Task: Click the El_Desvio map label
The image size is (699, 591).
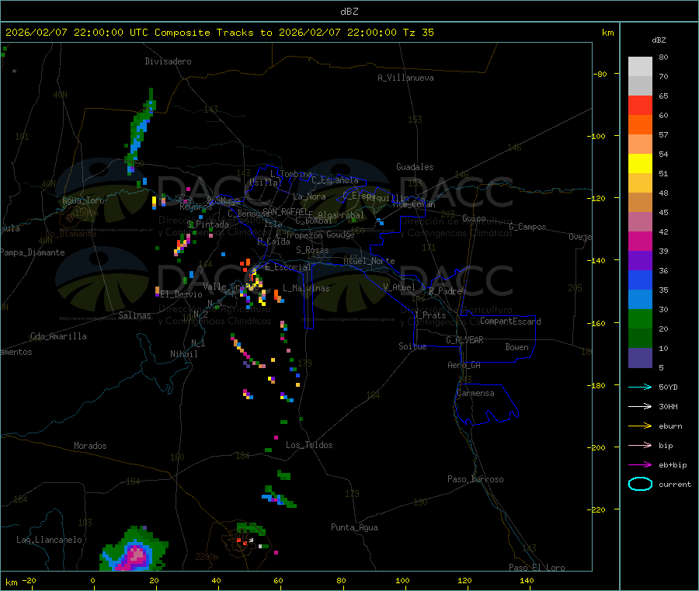Action: point(181,294)
